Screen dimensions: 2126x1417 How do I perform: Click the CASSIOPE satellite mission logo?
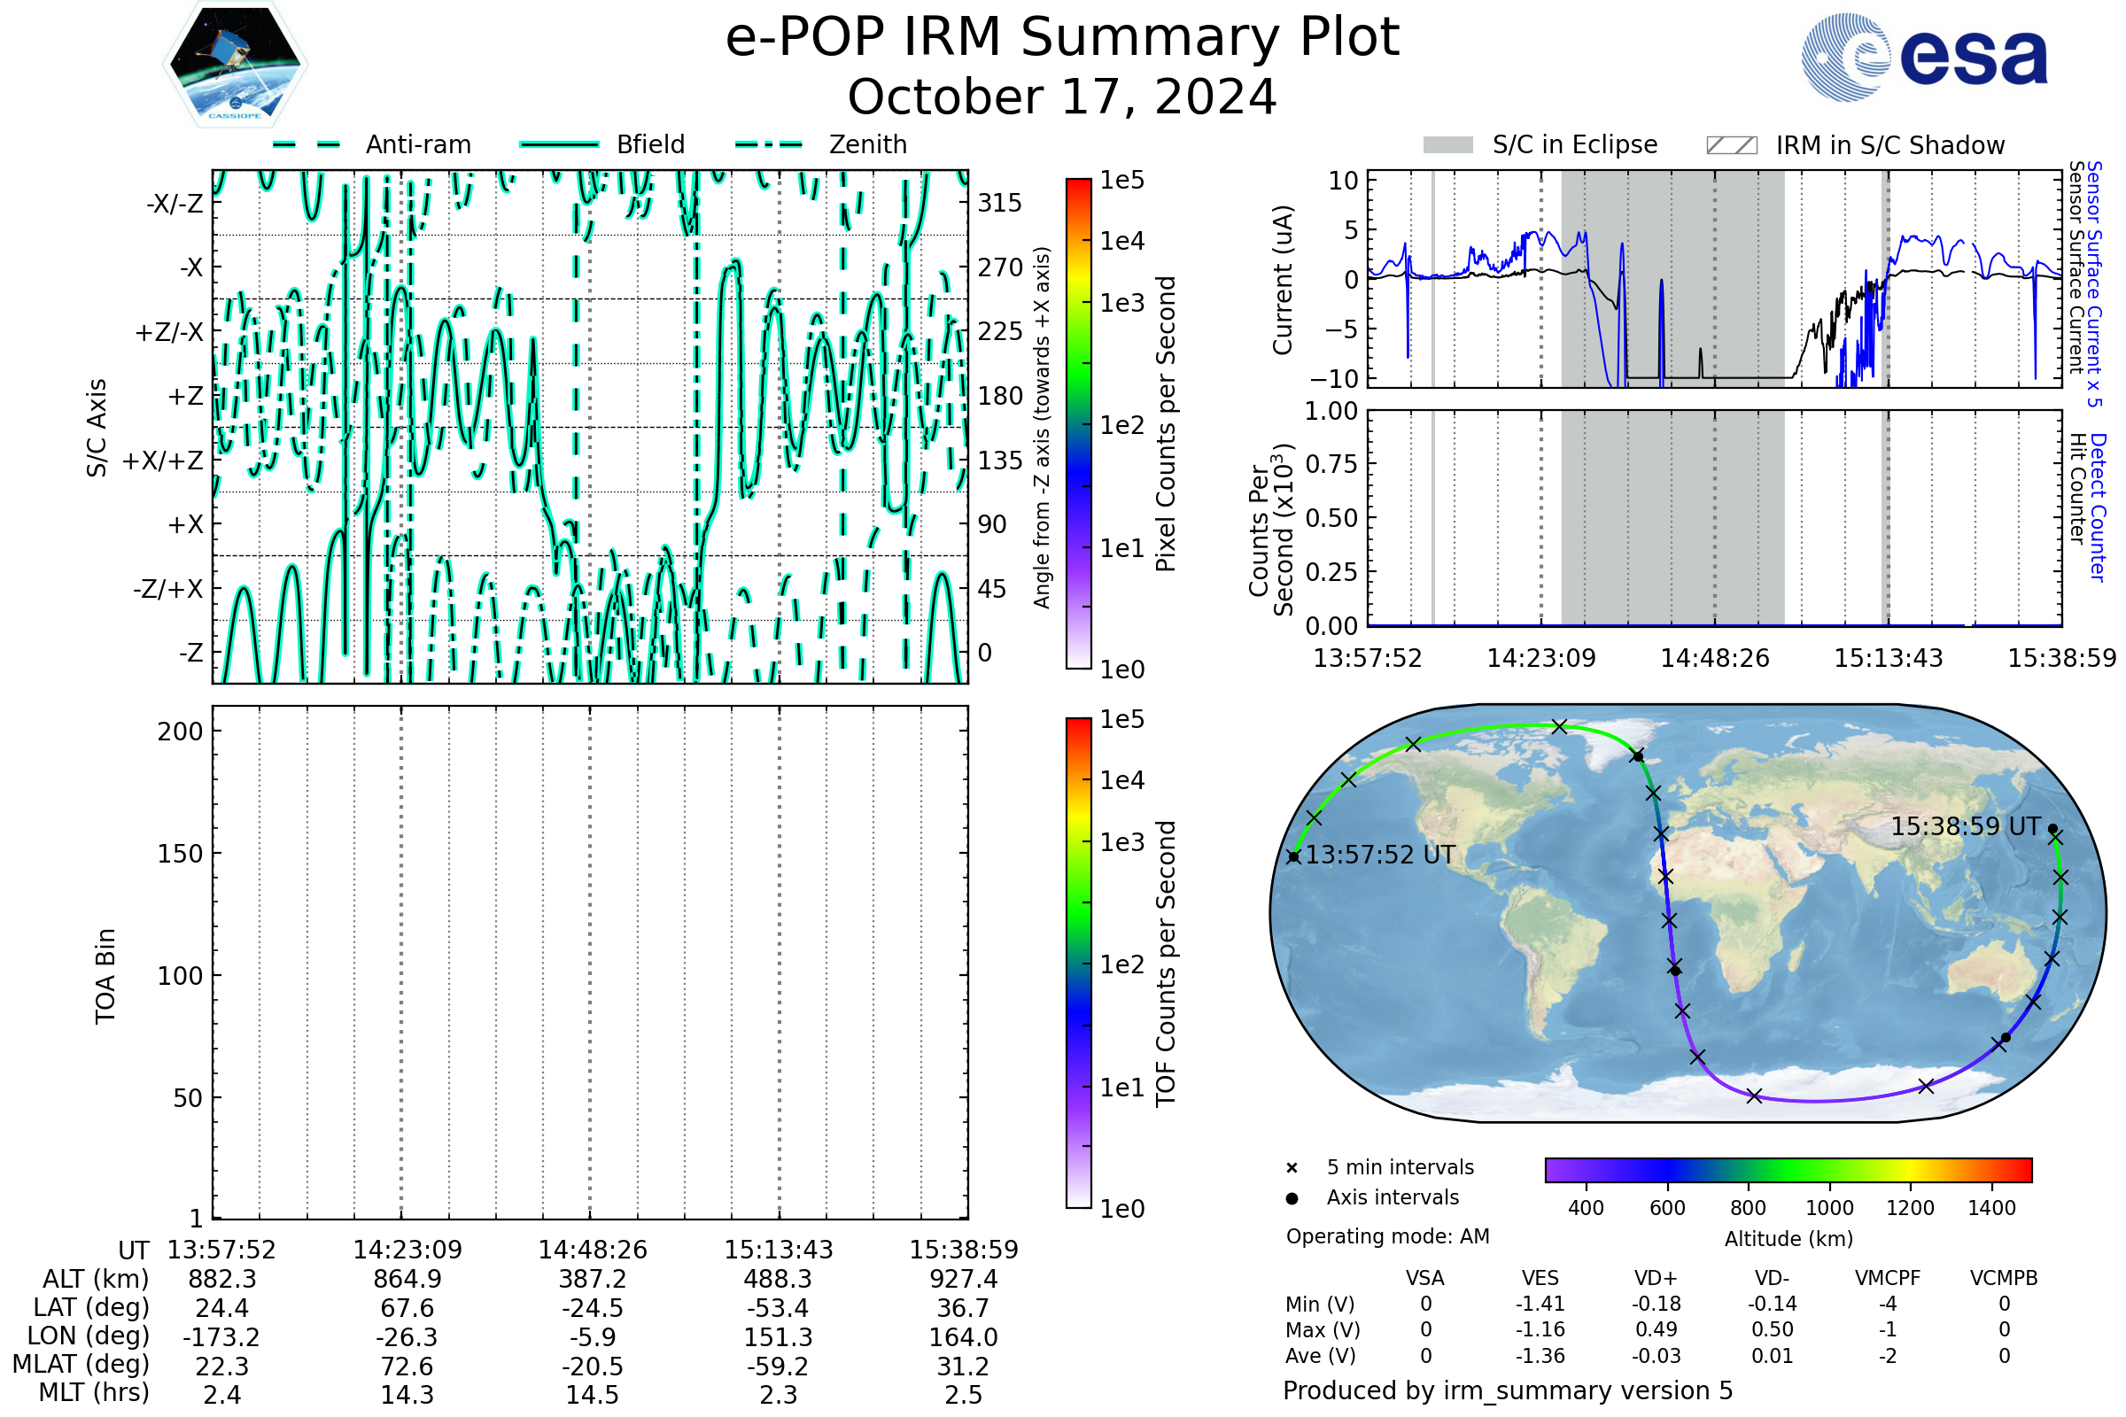point(235,65)
